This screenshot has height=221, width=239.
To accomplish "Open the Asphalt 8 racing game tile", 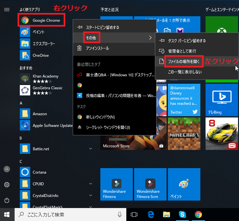I will (x=221, y=134).
